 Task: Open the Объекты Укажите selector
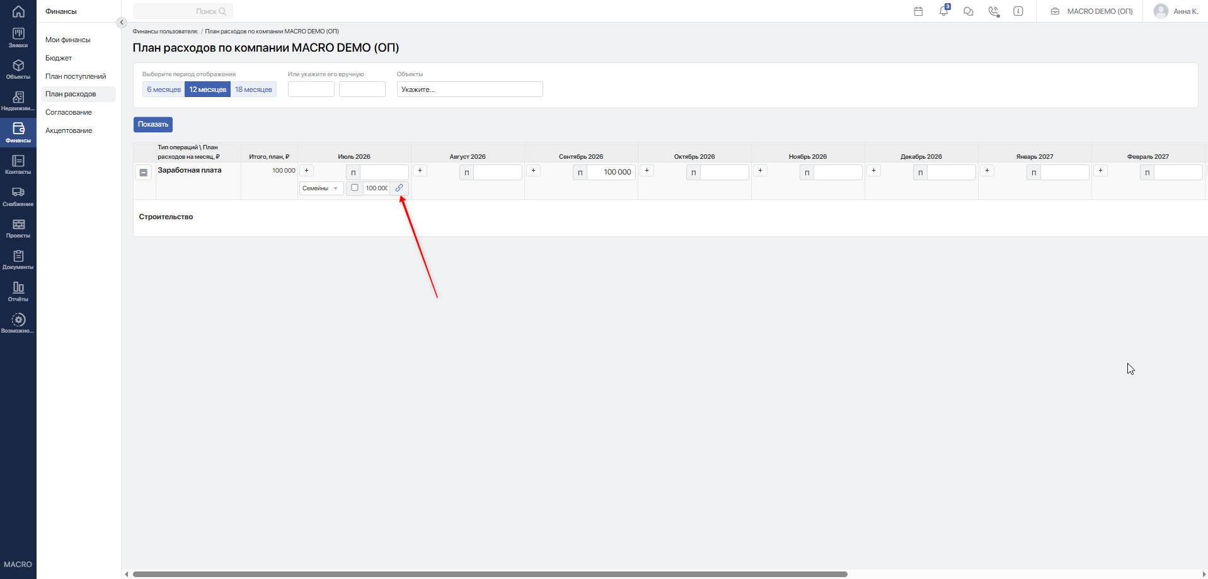tap(469, 89)
